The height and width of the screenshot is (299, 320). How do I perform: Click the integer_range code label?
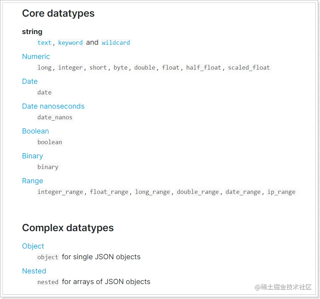pos(60,192)
